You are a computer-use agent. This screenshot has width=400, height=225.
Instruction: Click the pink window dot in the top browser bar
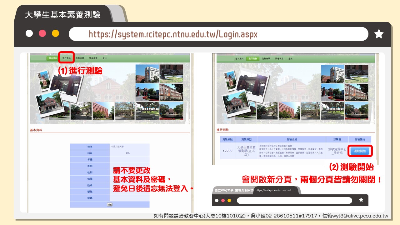42,33
